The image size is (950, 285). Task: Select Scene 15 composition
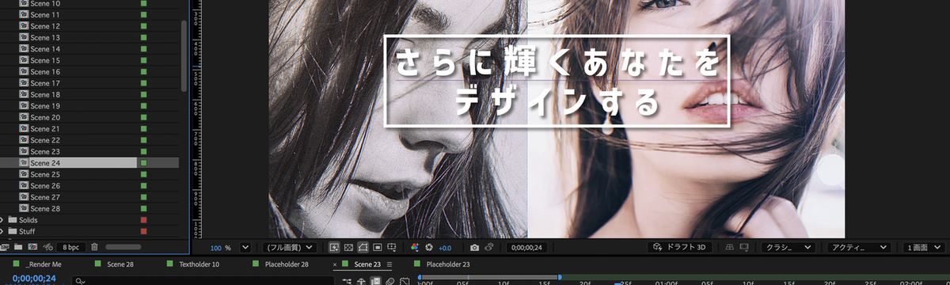click(45, 60)
